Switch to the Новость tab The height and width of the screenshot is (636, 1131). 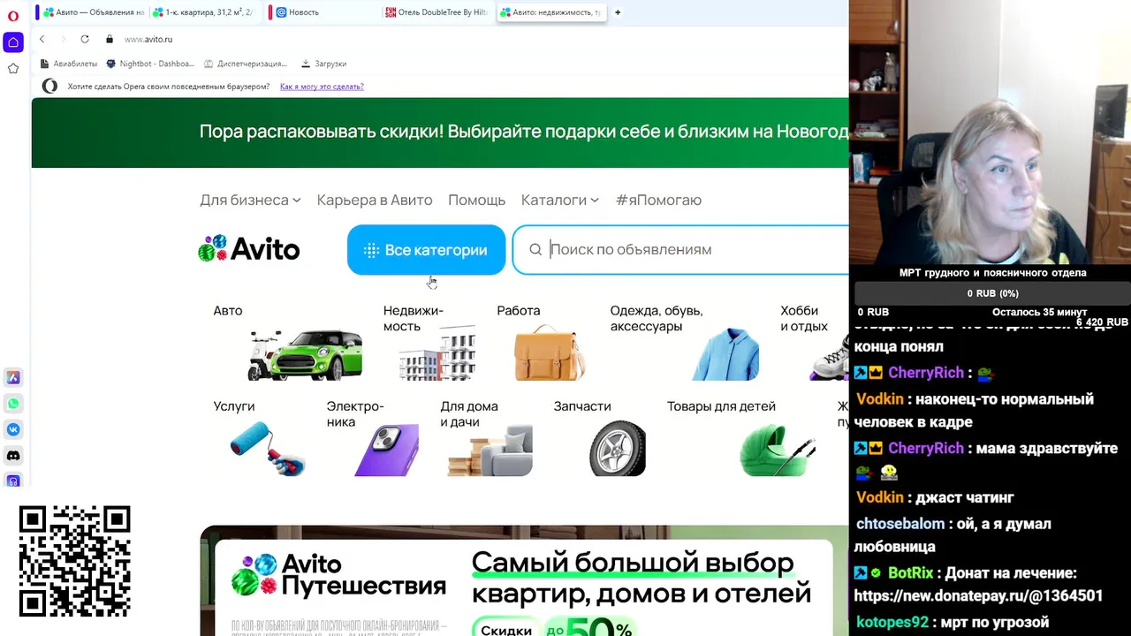pyautogui.click(x=323, y=12)
